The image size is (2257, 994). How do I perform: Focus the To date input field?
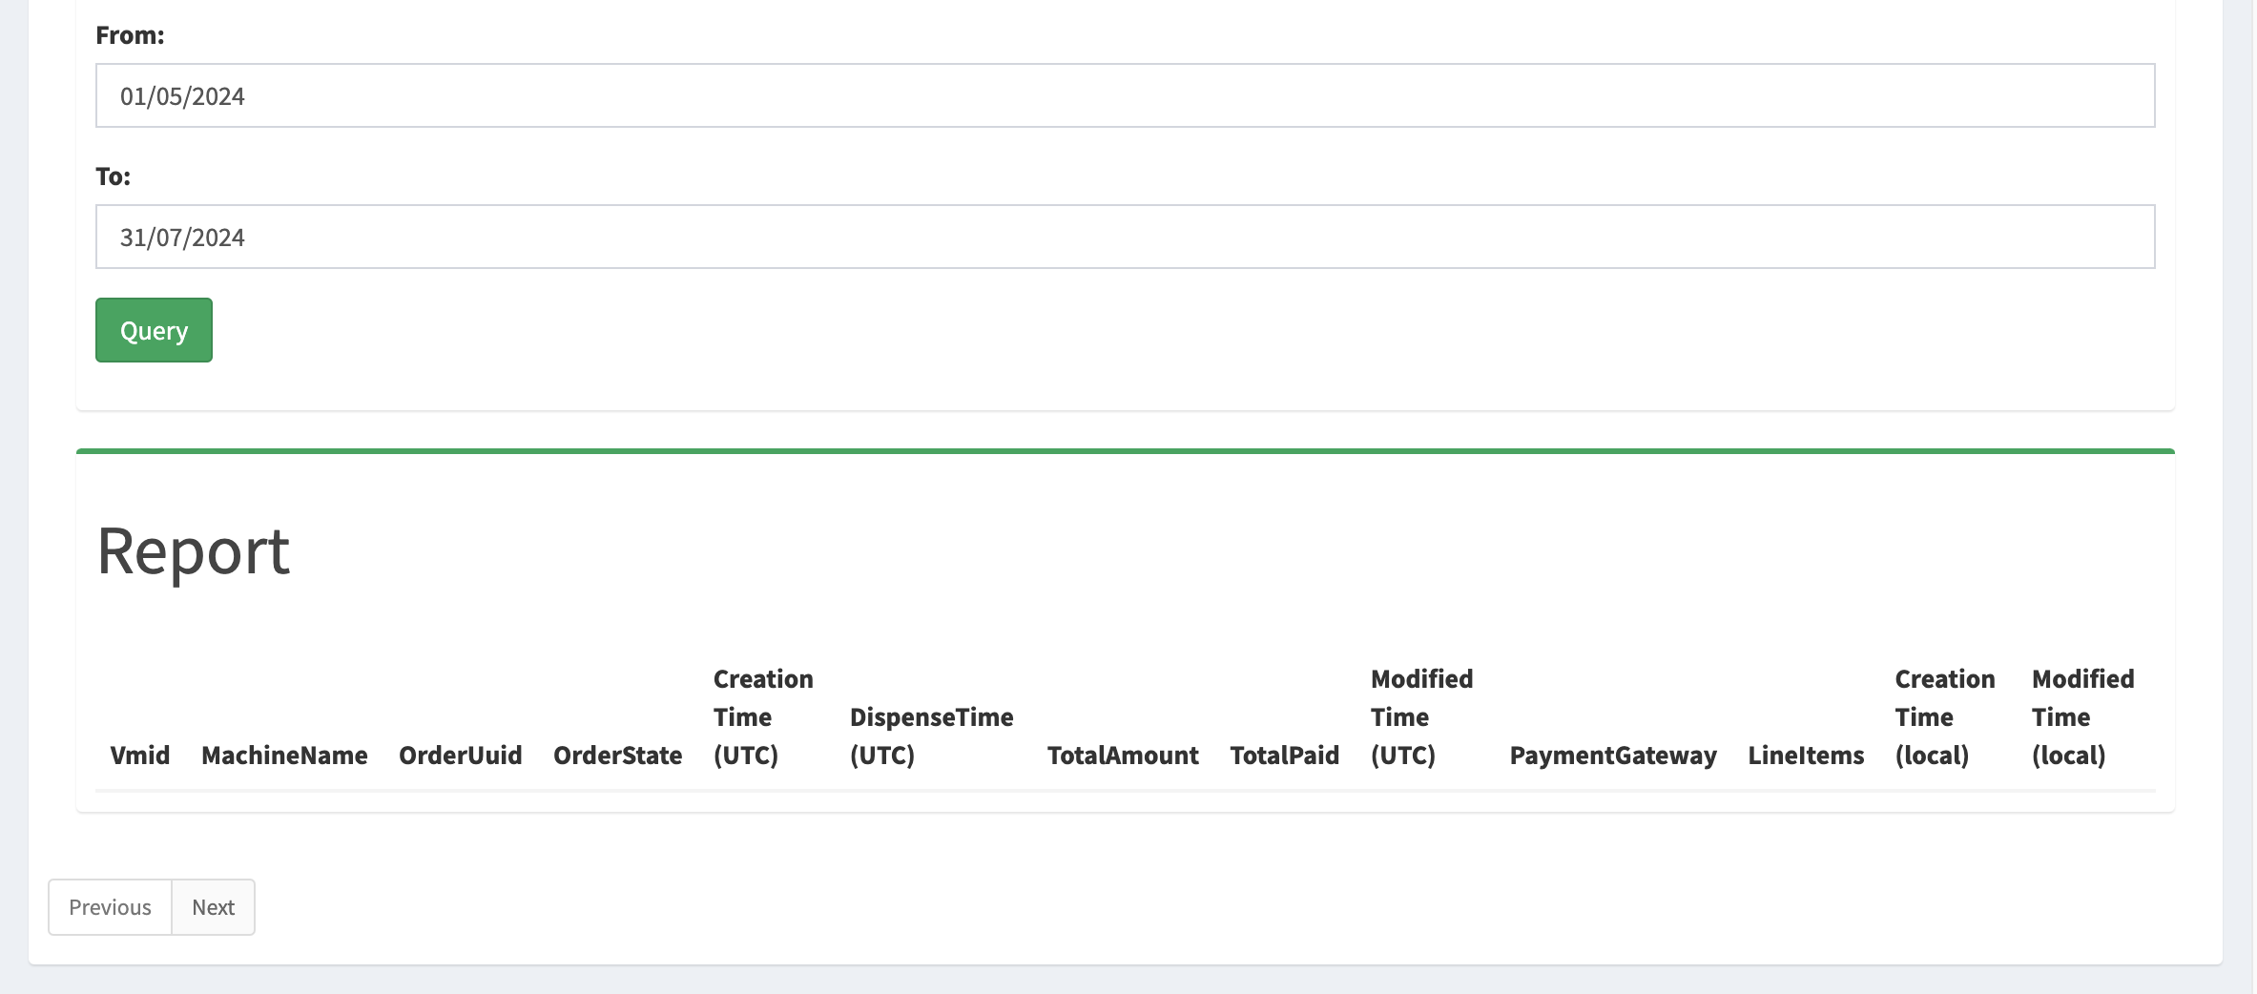pyautogui.click(x=1124, y=237)
